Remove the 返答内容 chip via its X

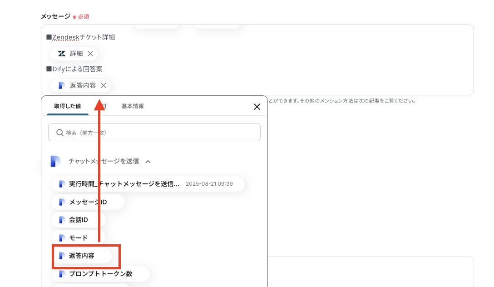(104, 85)
